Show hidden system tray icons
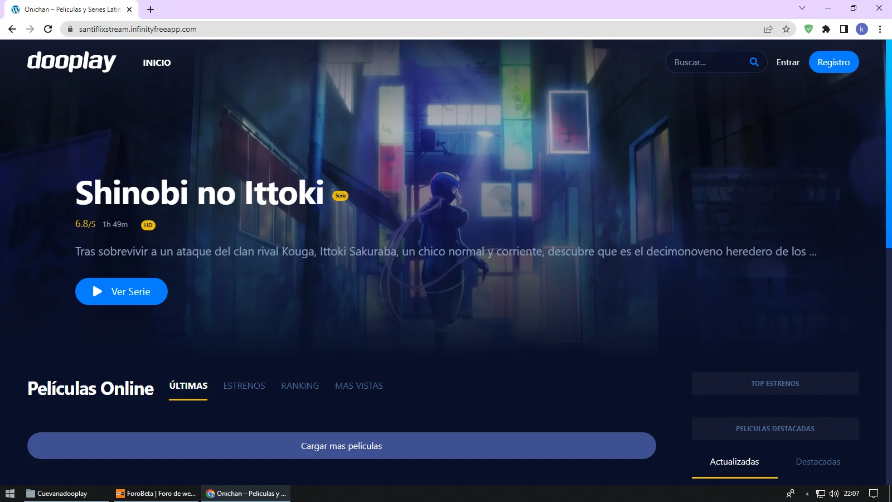The height and width of the screenshot is (502, 892). coord(807,494)
